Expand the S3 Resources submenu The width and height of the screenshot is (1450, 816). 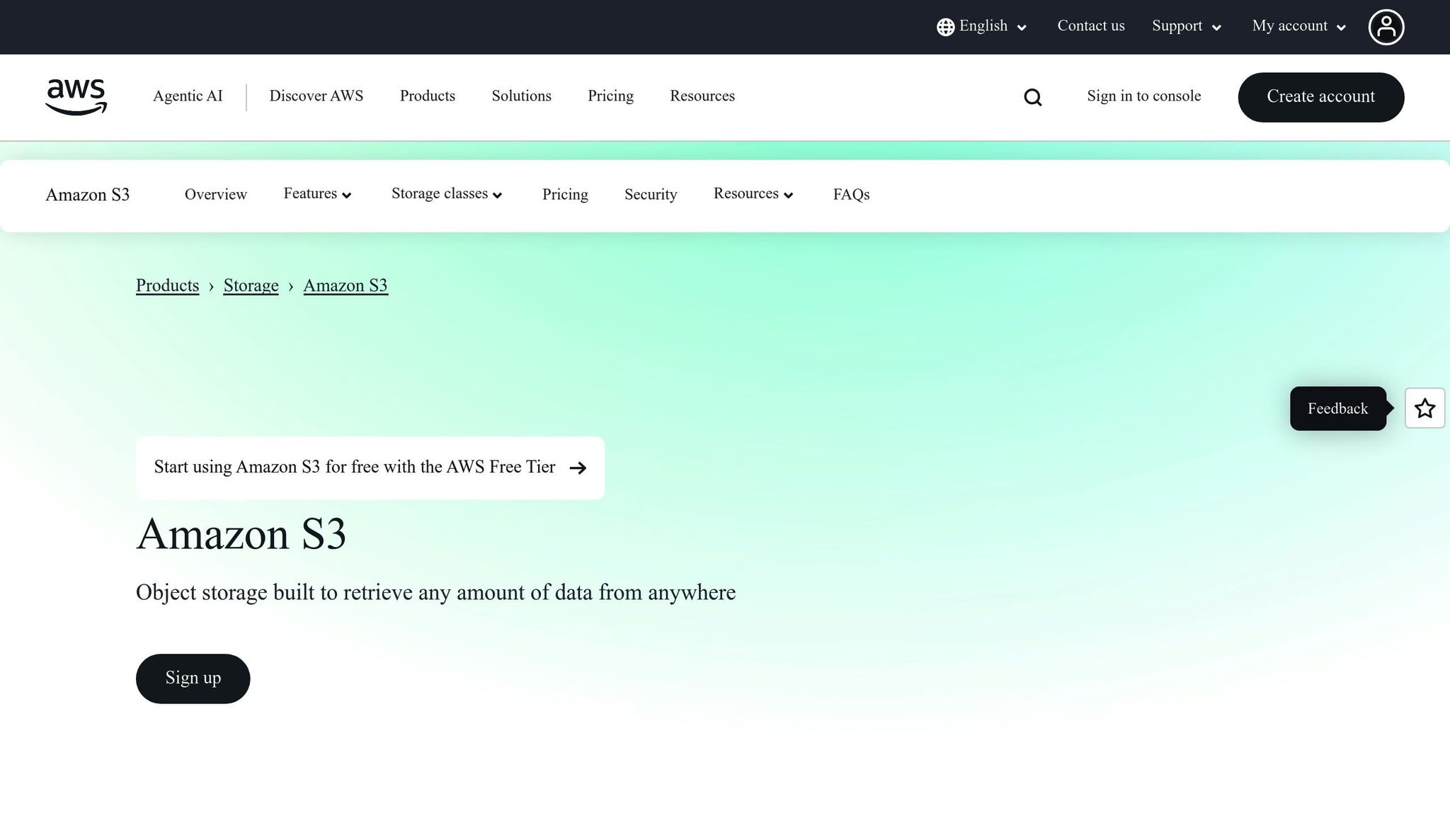pos(753,194)
